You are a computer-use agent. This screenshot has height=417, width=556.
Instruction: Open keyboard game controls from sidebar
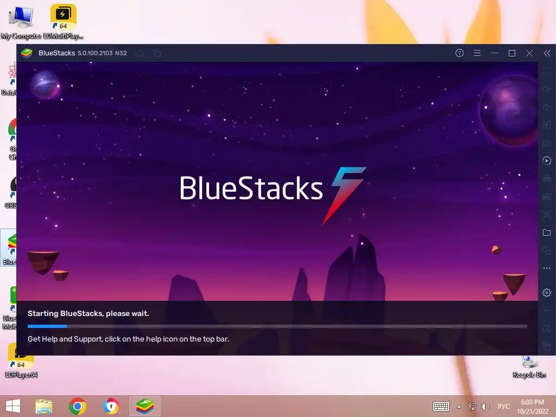coord(547,143)
